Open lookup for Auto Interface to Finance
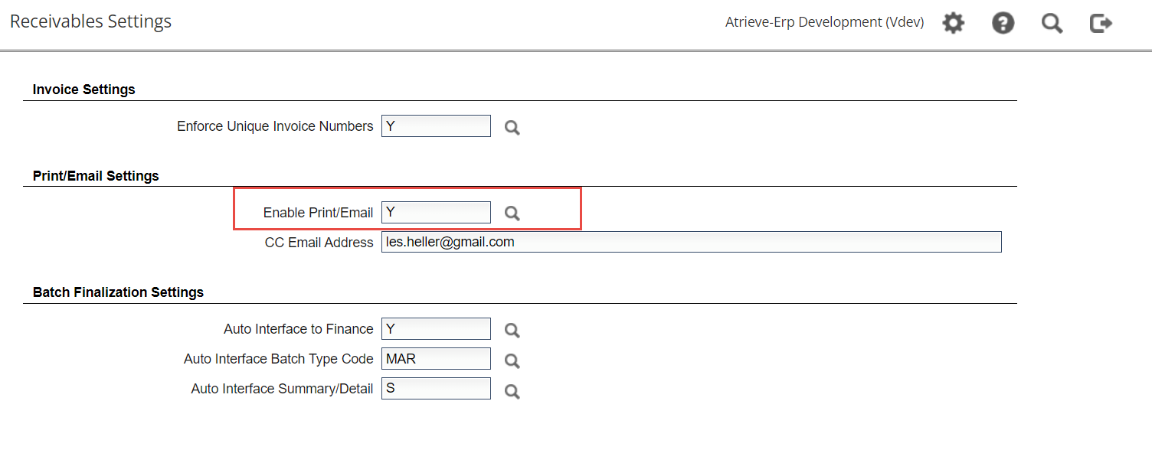The image size is (1152, 450). pos(512,331)
